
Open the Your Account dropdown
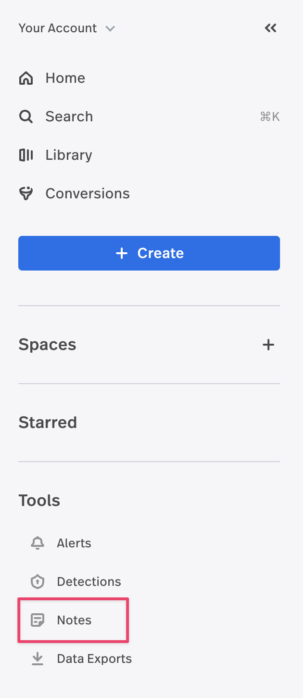67,28
